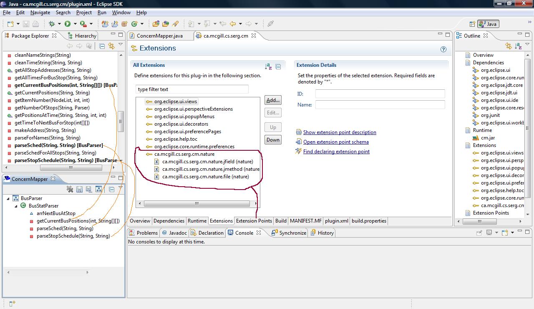
Task: Click the yellow Back navigation arrow
Action: pos(233,24)
